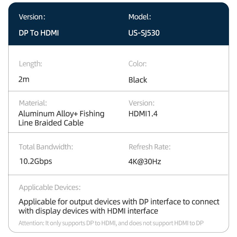237x237 pixels.
Task: Select the 4K@30Hz refresh rate value
Action: [x=145, y=162]
